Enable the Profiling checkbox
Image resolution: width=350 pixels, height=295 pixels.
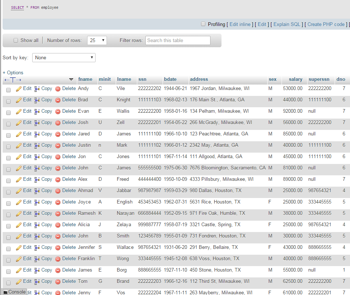tap(203, 24)
